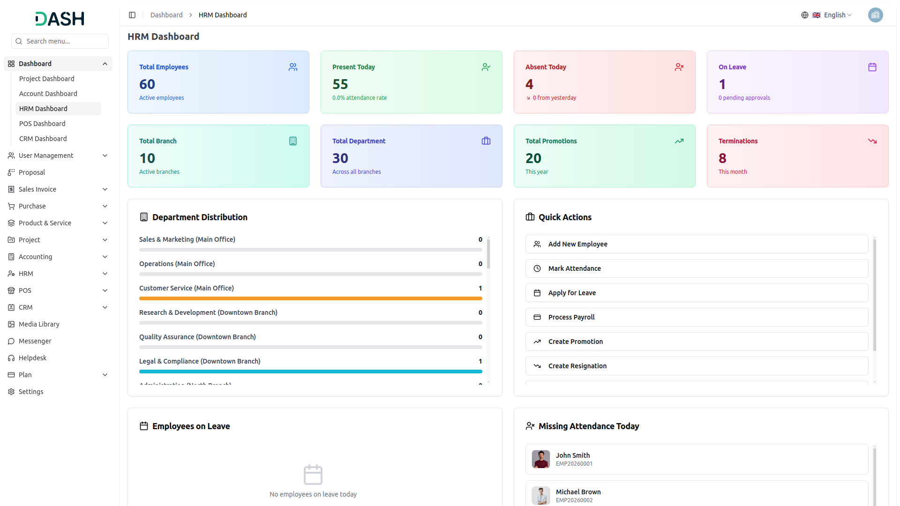Click the Process Payroll button
Screen dimensions: 900x506
pyautogui.click(x=697, y=317)
